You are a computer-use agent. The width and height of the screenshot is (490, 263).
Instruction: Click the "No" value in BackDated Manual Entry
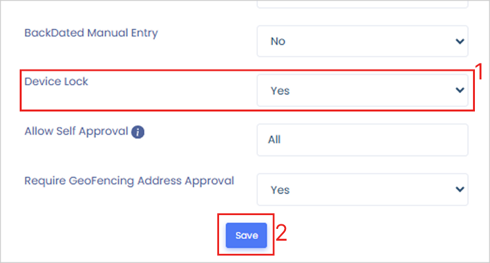(x=278, y=41)
